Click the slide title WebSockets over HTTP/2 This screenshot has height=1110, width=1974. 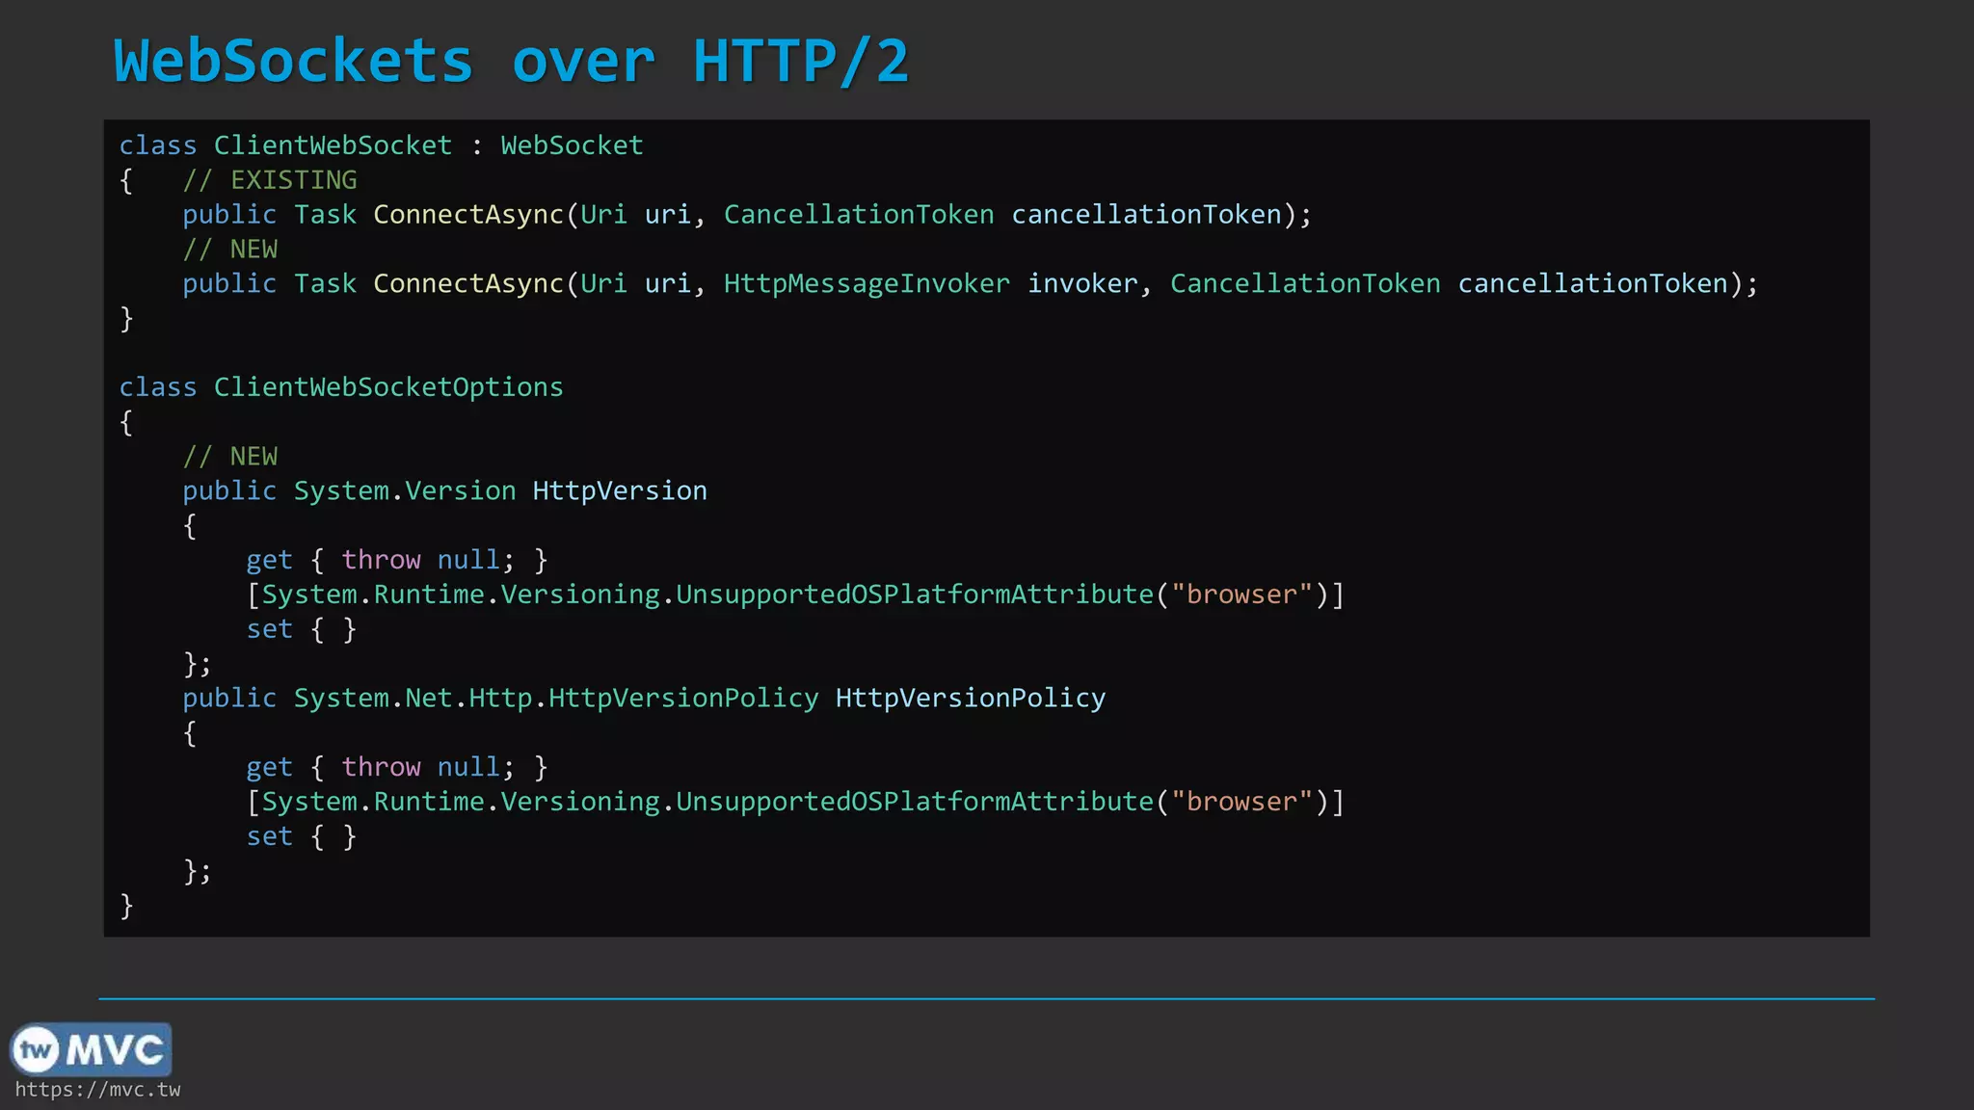(x=511, y=61)
